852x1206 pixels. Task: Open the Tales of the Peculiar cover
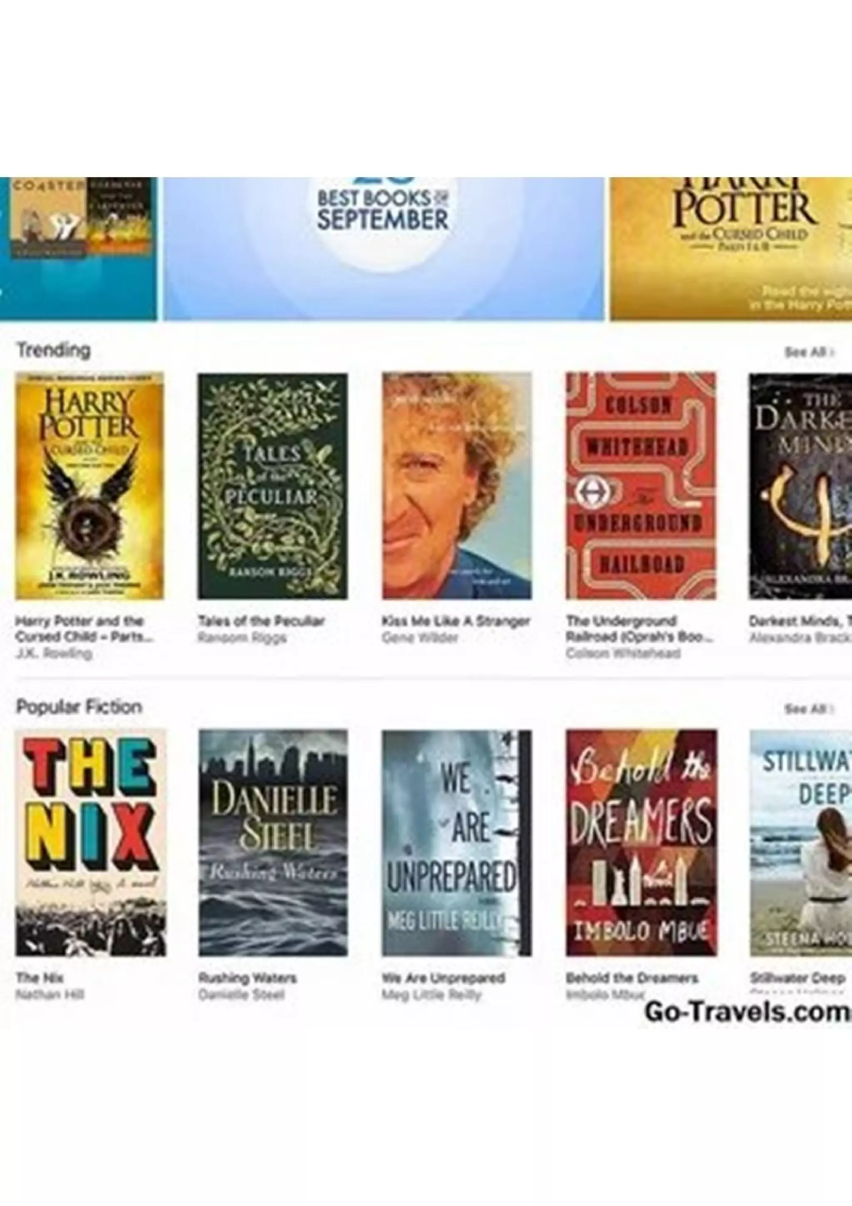coord(272,486)
